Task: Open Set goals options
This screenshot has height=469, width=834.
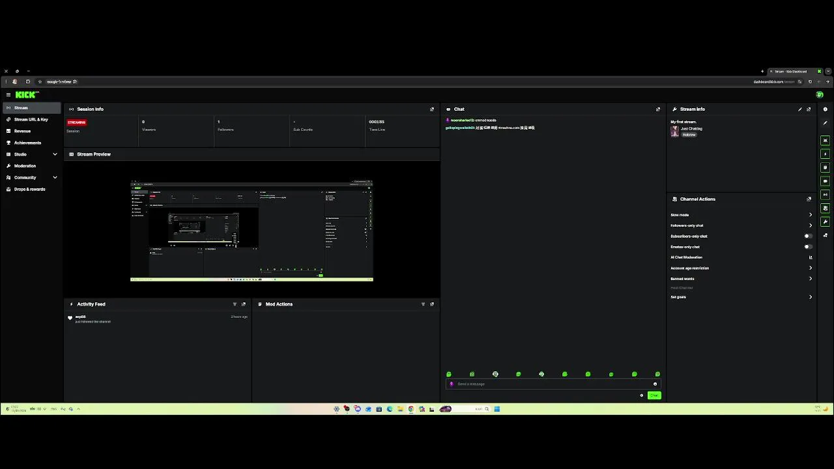Action: click(x=741, y=297)
